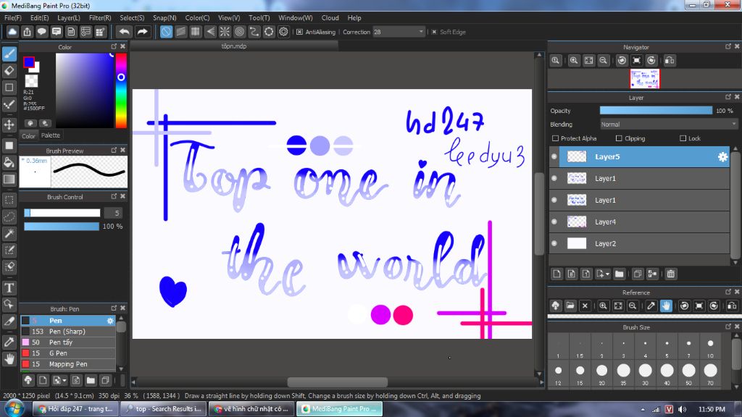
Task: Open the Filter menu
Action: [100, 17]
